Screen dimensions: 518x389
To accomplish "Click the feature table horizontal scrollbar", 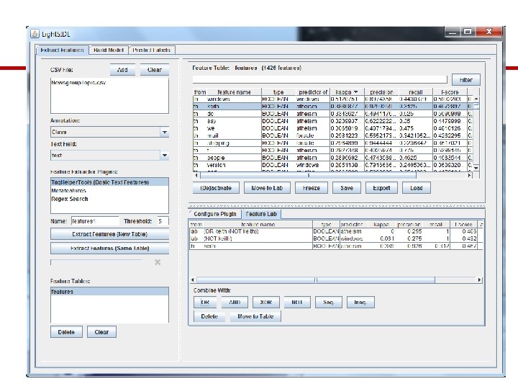I will (308, 175).
